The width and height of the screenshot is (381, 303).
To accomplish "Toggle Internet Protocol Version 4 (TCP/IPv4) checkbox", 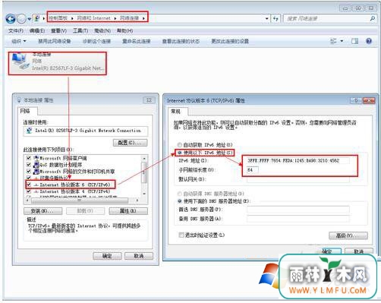I will point(29,191).
